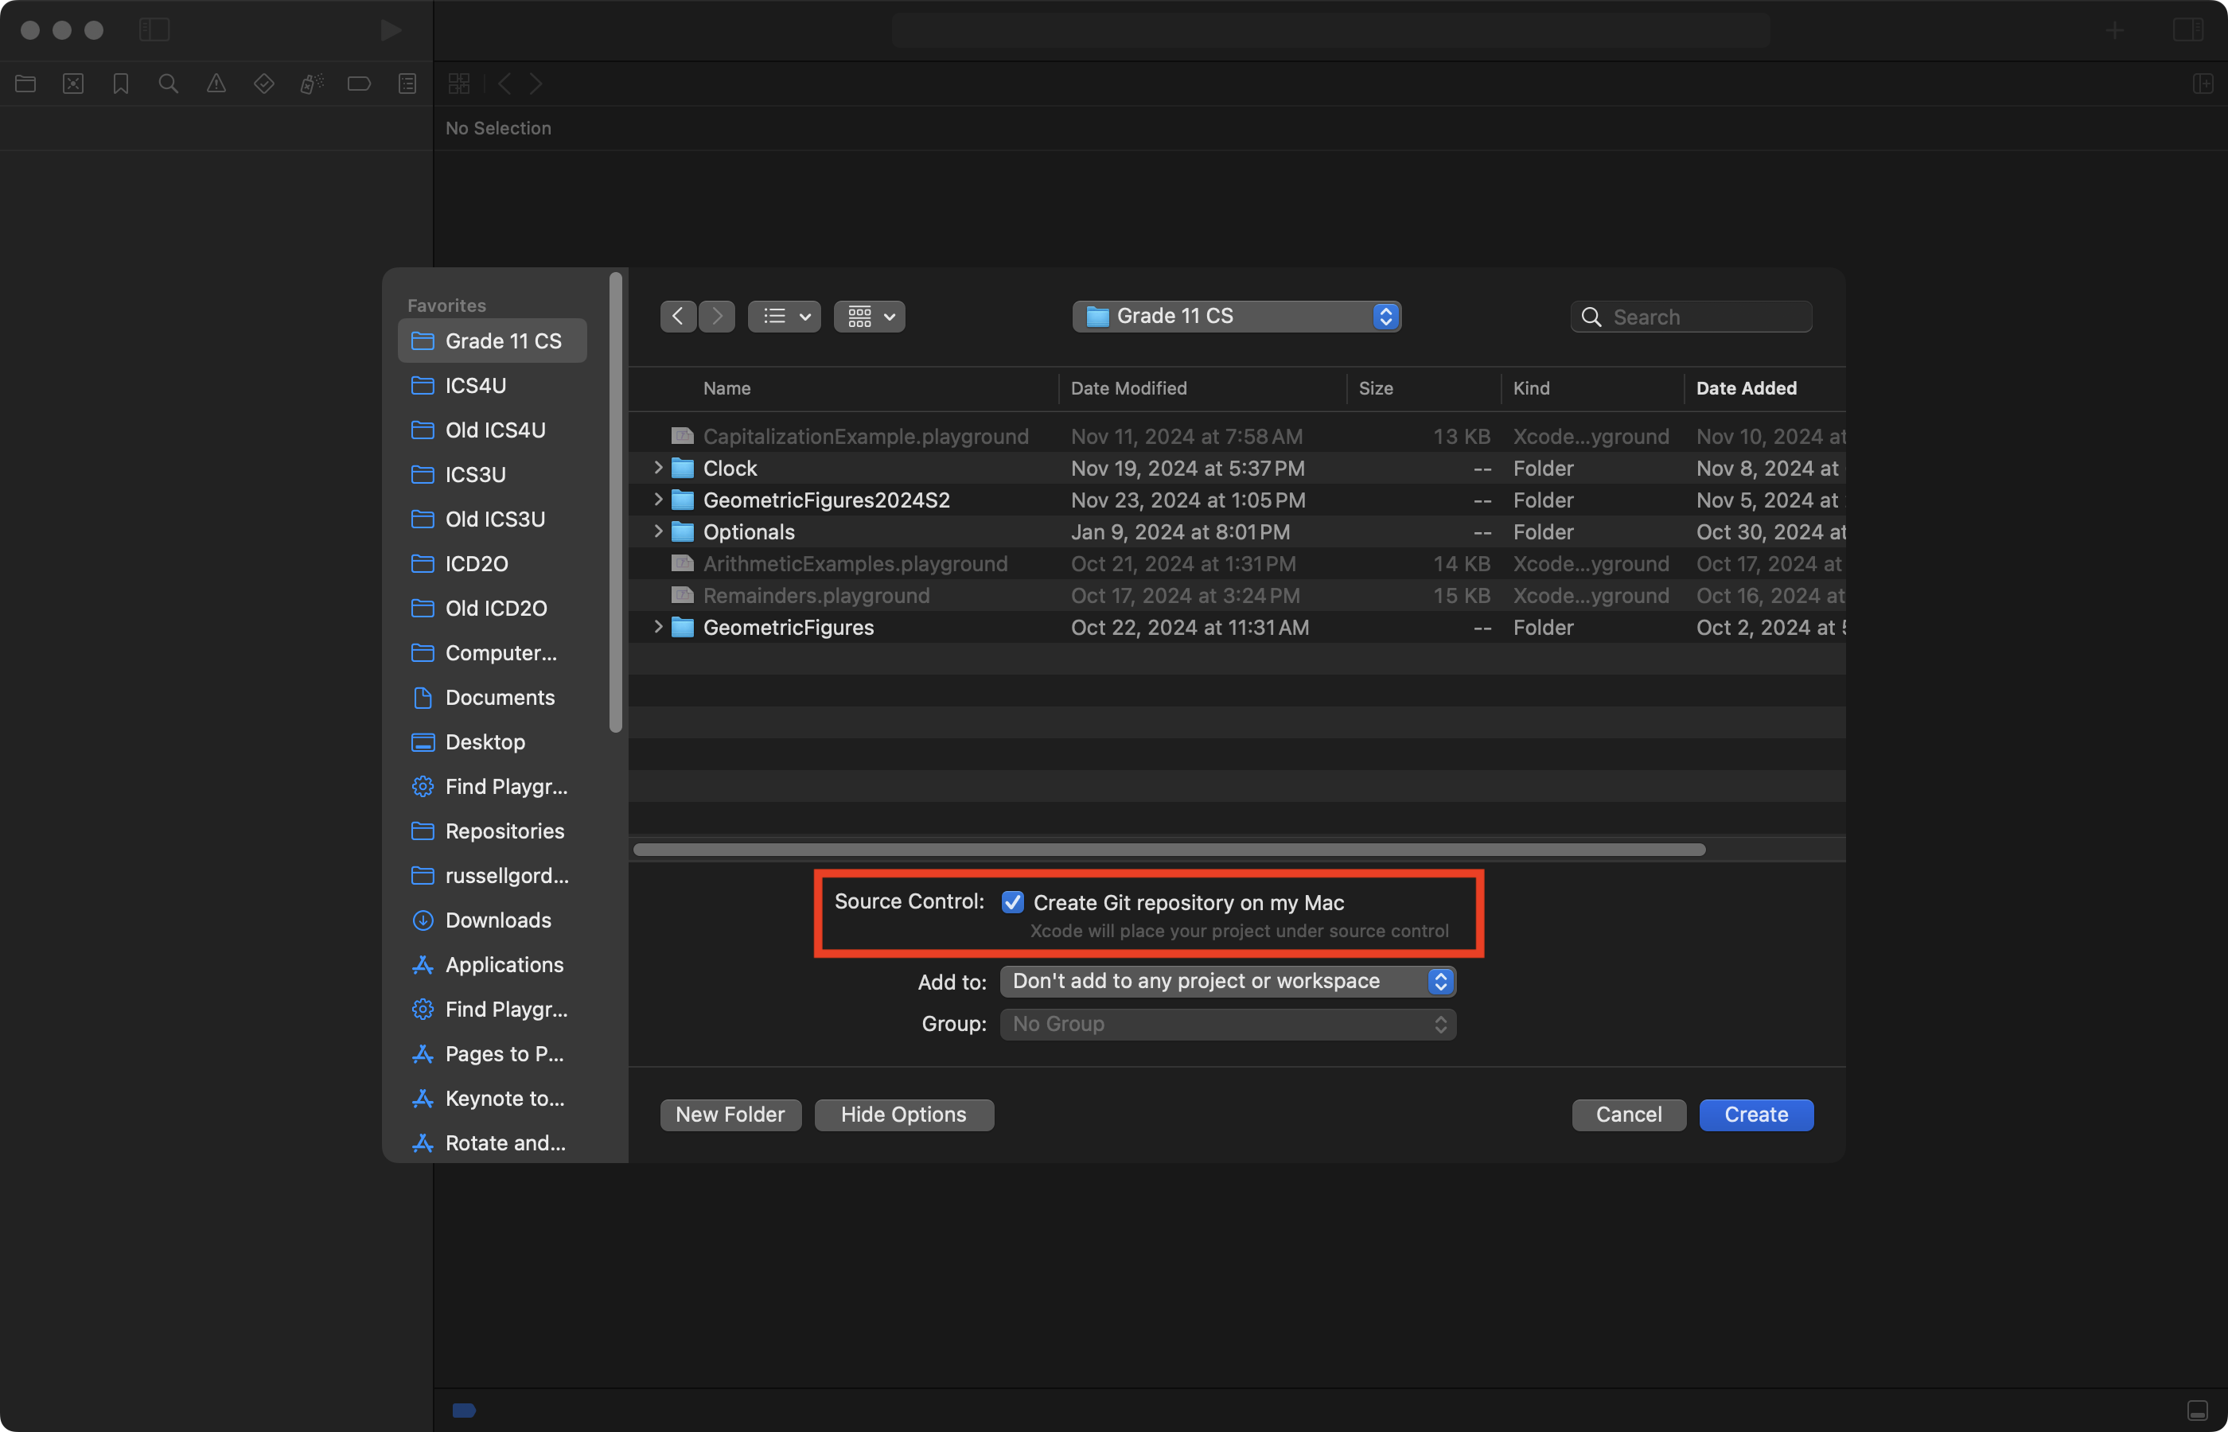Click the back navigation arrow in dialog
The height and width of the screenshot is (1432, 2228).
(x=678, y=316)
